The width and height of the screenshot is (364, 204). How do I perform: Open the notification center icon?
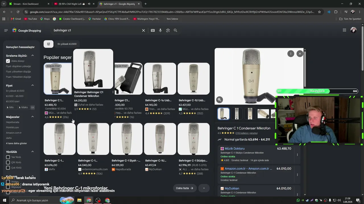[358, 200]
